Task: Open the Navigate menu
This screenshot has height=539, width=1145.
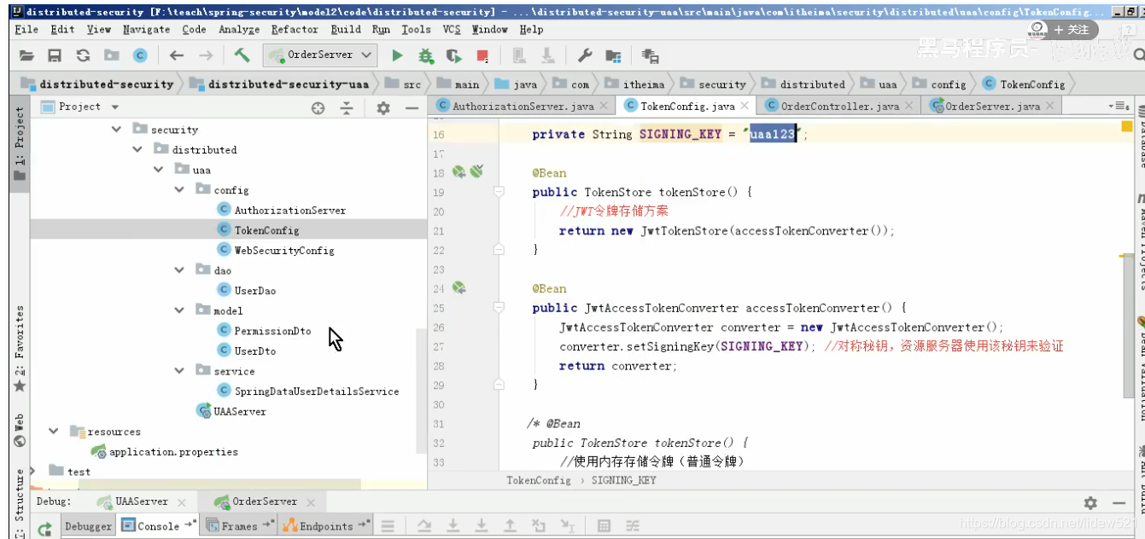Action: click(x=146, y=29)
